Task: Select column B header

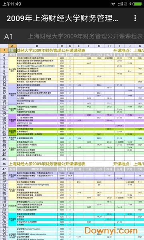Action: pyautogui.click(x=37, y=46)
